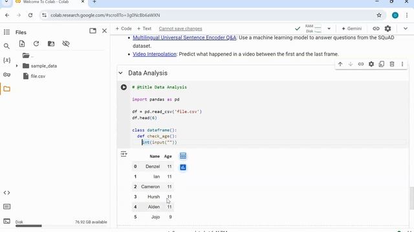
Task: Bookmark this page star icon
Action: click(x=379, y=15)
